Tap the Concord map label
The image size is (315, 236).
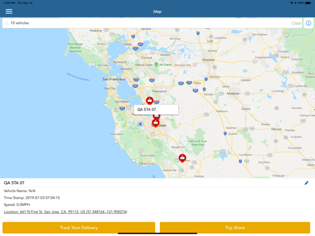[146, 58]
